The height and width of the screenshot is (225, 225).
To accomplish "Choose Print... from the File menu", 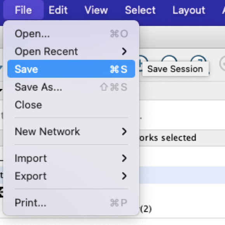I will pyautogui.click(x=71, y=203).
